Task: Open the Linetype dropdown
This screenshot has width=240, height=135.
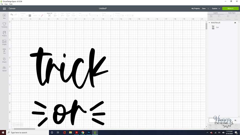Action: tap(24, 16)
